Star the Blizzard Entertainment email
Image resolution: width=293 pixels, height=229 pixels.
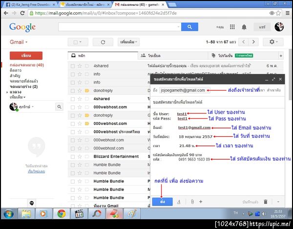click(80, 157)
